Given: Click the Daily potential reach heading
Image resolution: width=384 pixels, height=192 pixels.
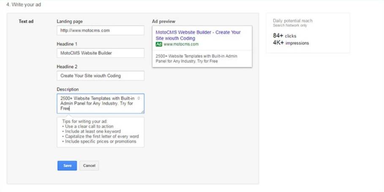Looking at the screenshot, I should pyautogui.click(x=292, y=21).
